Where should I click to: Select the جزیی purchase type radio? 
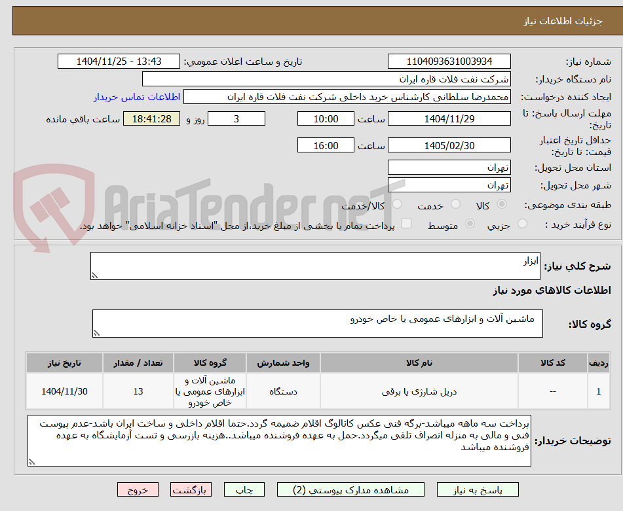point(523,224)
